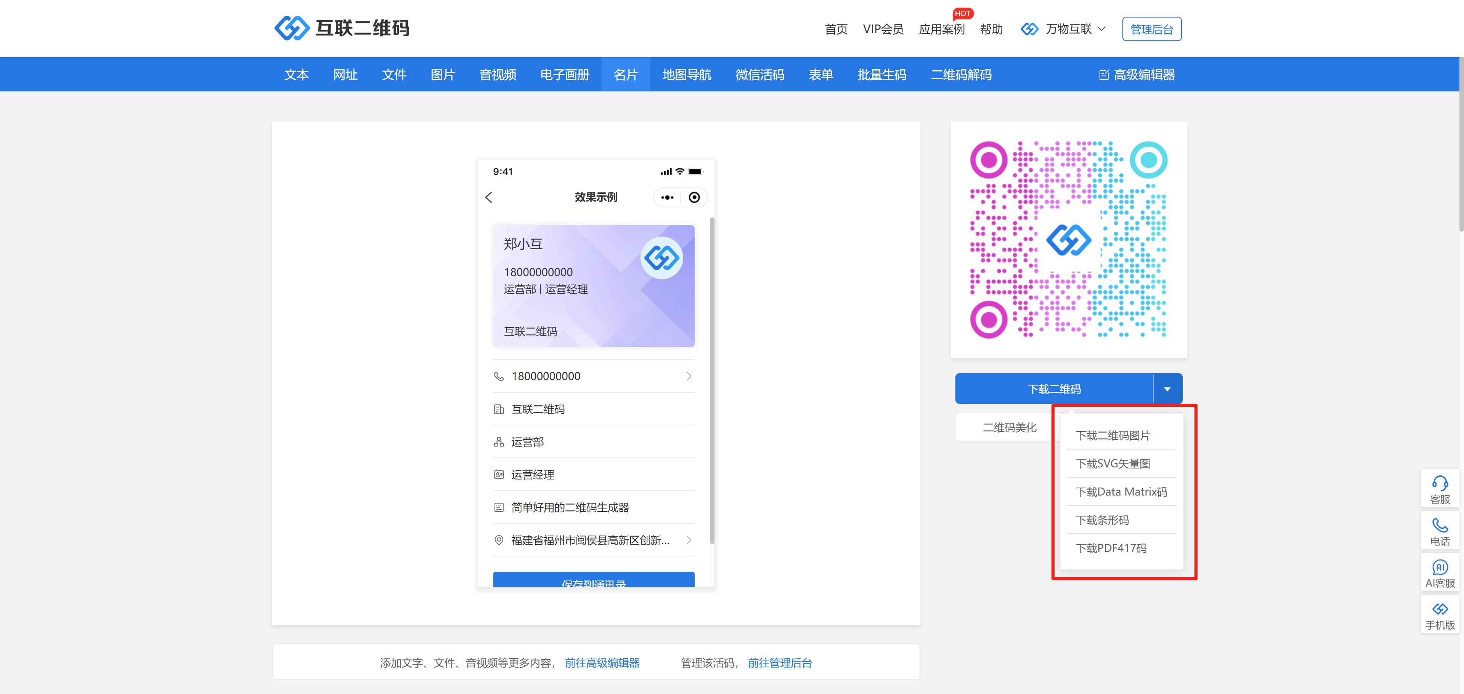Switch to the 电子画册 tab
This screenshot has width=1464, height=694.
pos(565,74)
